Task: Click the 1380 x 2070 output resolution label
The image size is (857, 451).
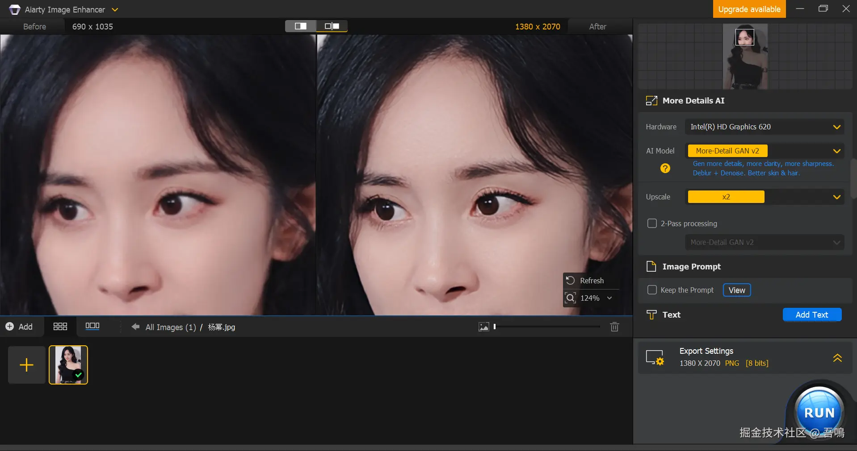Action: pos(538,26)
